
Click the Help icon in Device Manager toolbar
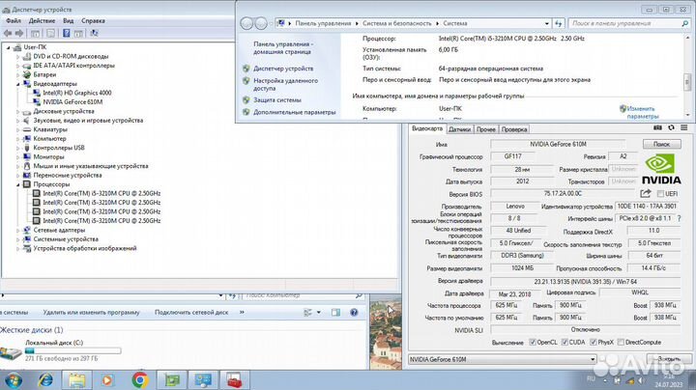[x=66, y=33]
